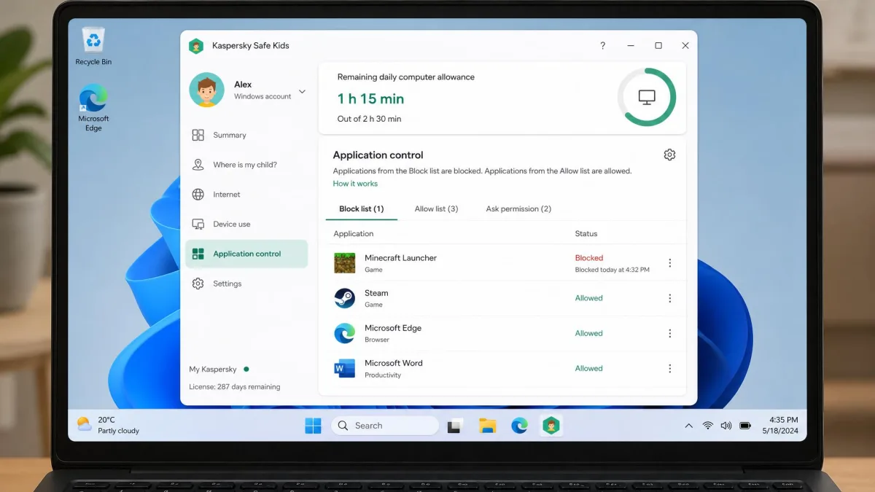
Task: Switch to Block list (1) tab
Action: tap(362, 209)
